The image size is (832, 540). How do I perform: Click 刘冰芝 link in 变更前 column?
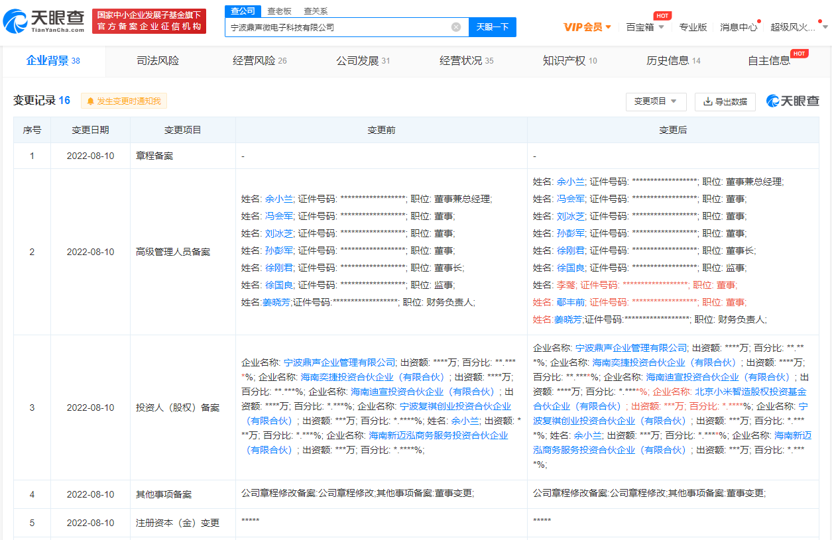[x=279, y=233]
